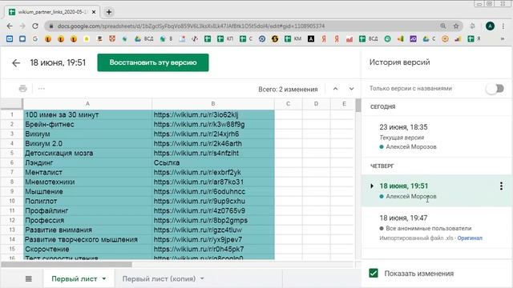This screenshot has width=513, height=288.
Task: Select the wikium_partner_links browser tab
Action: 52,12
